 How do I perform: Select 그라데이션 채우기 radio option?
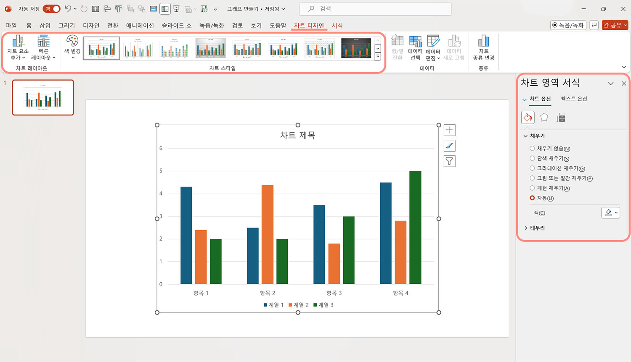(532, 168)
